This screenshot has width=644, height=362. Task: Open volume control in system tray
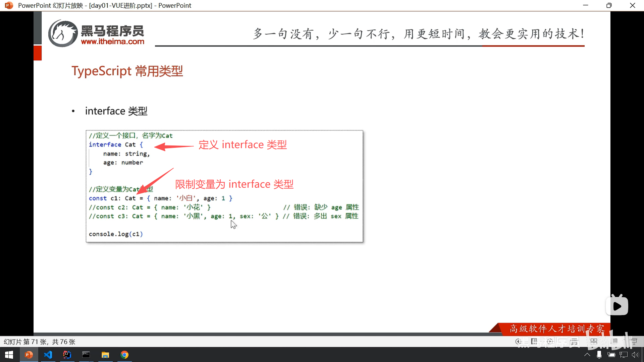coord(635,355)
